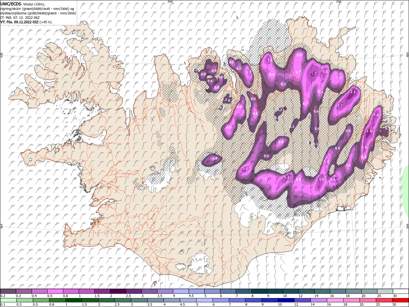
Task: Select the white 30 swatch in the upper legend row
Action: [x=400, y=291]
